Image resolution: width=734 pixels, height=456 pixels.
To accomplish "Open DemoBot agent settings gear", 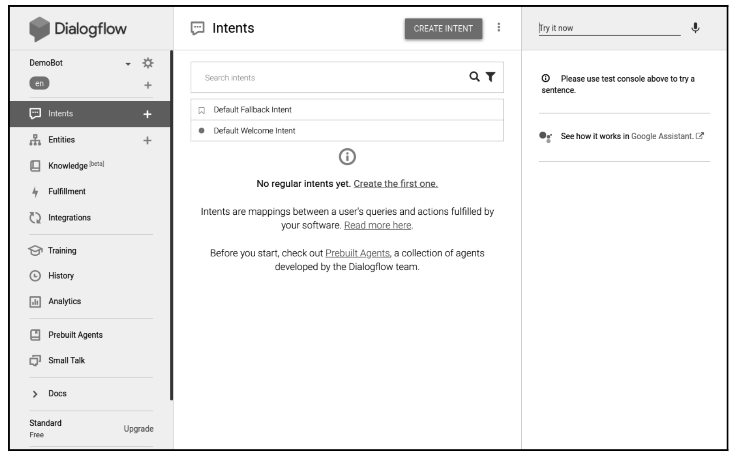I will 148,63.
